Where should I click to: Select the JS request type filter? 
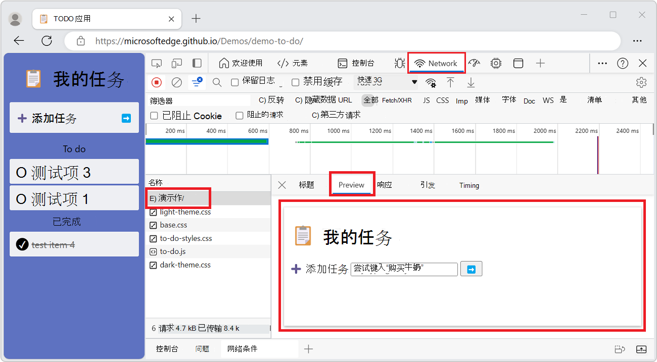click(x=426, y=100)
